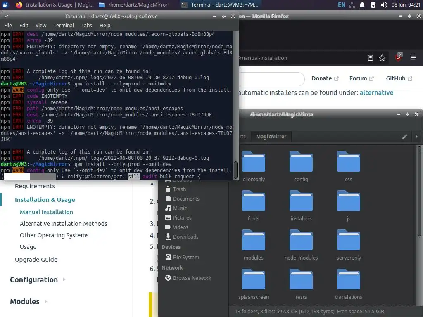Switch to Firefox window in taskbar

(55, 5)
